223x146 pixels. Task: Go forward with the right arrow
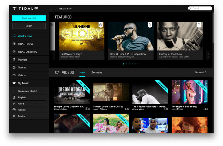(56, 9)
